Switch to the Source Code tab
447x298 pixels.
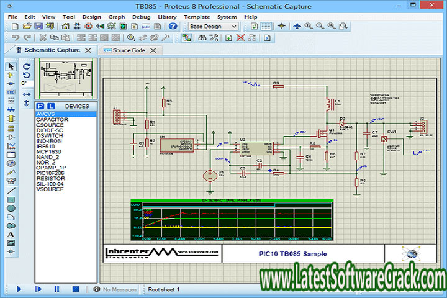tap(128, 50)
